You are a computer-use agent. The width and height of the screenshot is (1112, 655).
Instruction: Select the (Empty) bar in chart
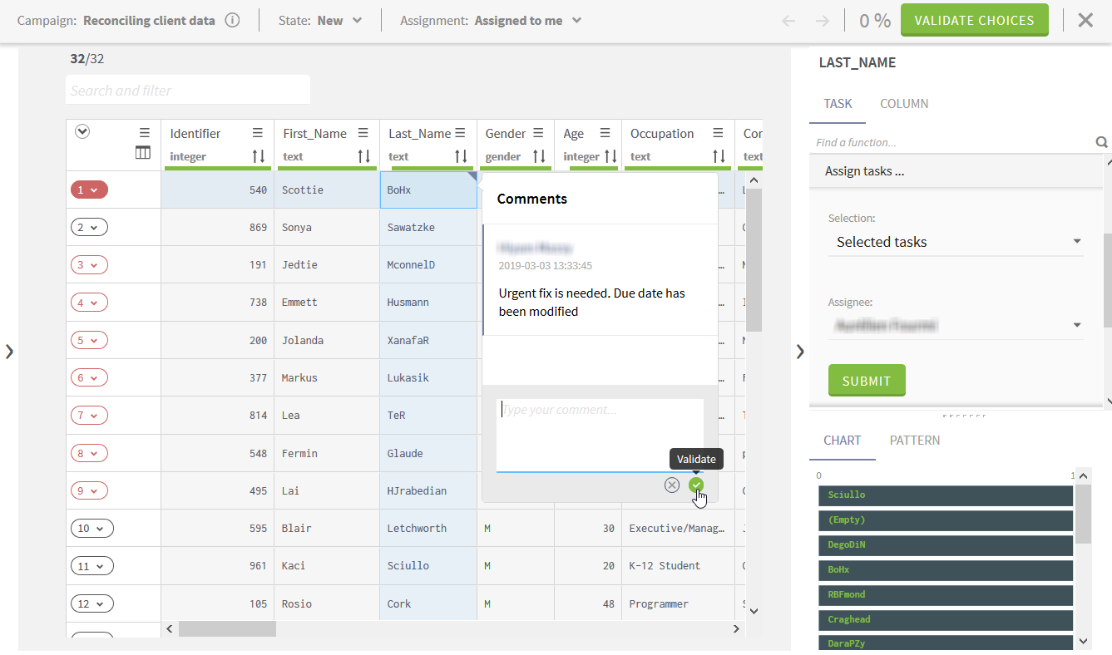(x=946, y=520)
